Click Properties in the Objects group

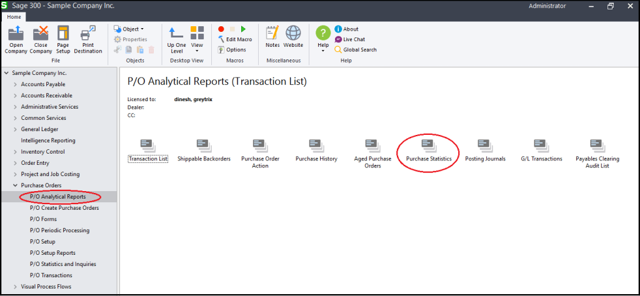[x=130, y=39]
